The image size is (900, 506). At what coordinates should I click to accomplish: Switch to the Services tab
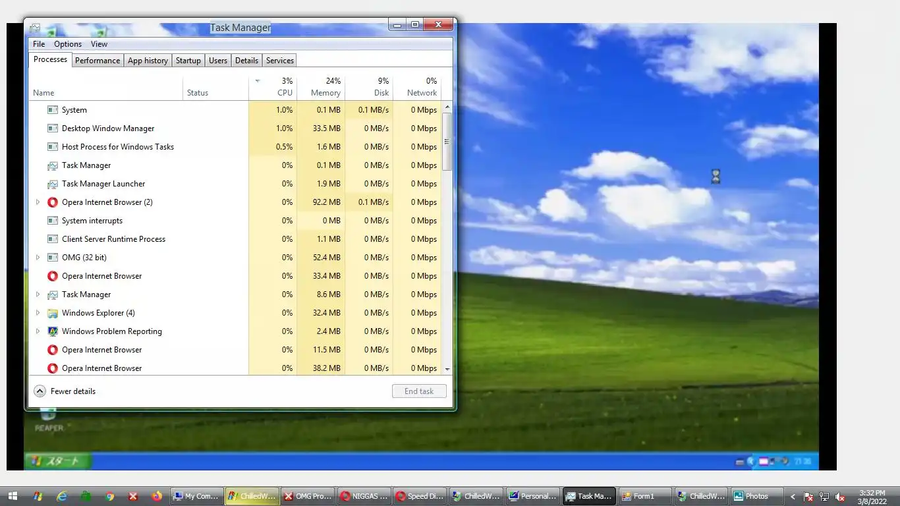[x=280, y=61]
